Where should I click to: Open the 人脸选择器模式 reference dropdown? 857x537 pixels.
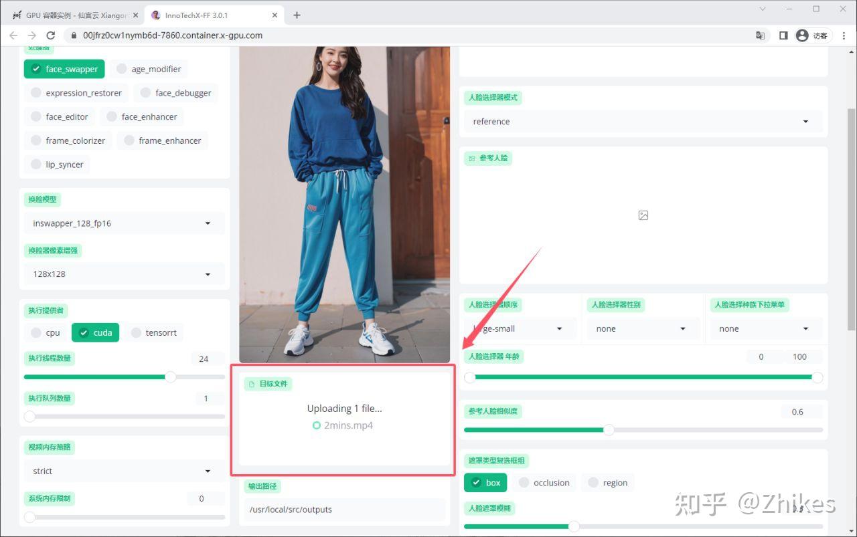coord(643,122)
